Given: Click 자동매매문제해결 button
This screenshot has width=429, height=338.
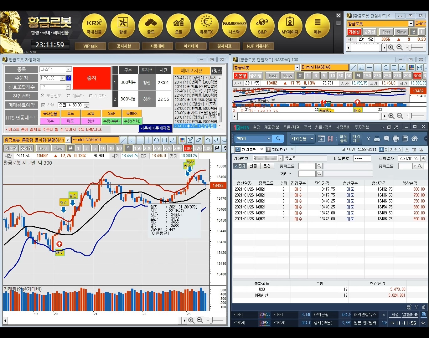Looking at the screenshot, I should (x=155, y=128).
